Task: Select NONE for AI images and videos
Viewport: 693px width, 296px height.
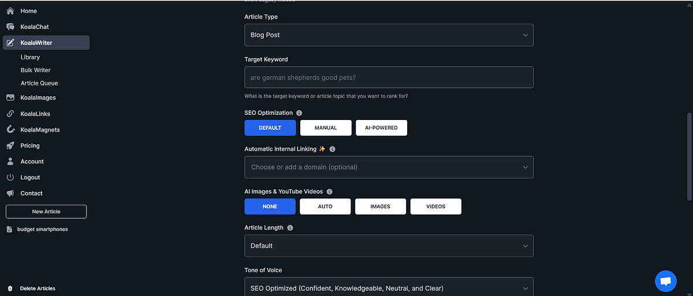Action: [270, 207]
